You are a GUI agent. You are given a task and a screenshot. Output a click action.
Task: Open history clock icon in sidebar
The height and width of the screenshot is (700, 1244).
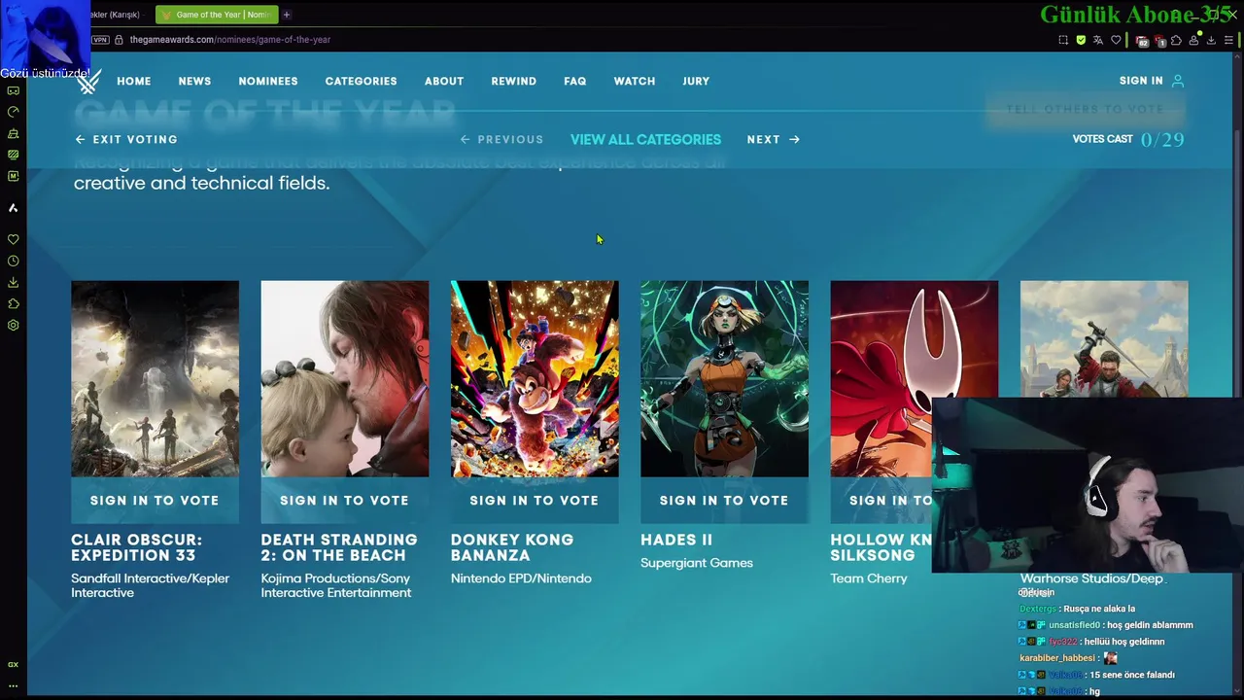click(x=13, y=261)
